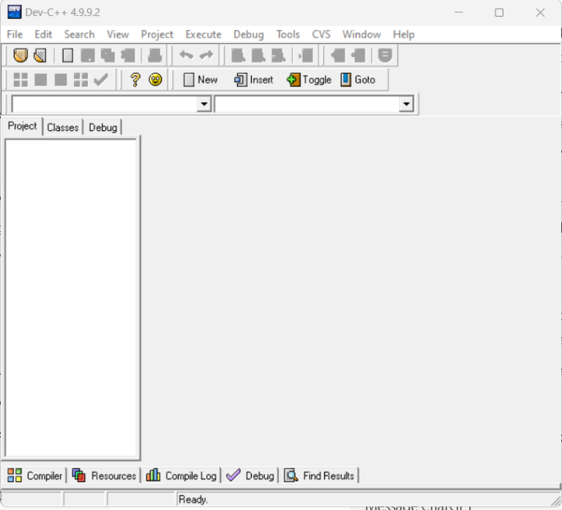Click the New toolbar button
The image size is (562, 510).
coord(200,80)
